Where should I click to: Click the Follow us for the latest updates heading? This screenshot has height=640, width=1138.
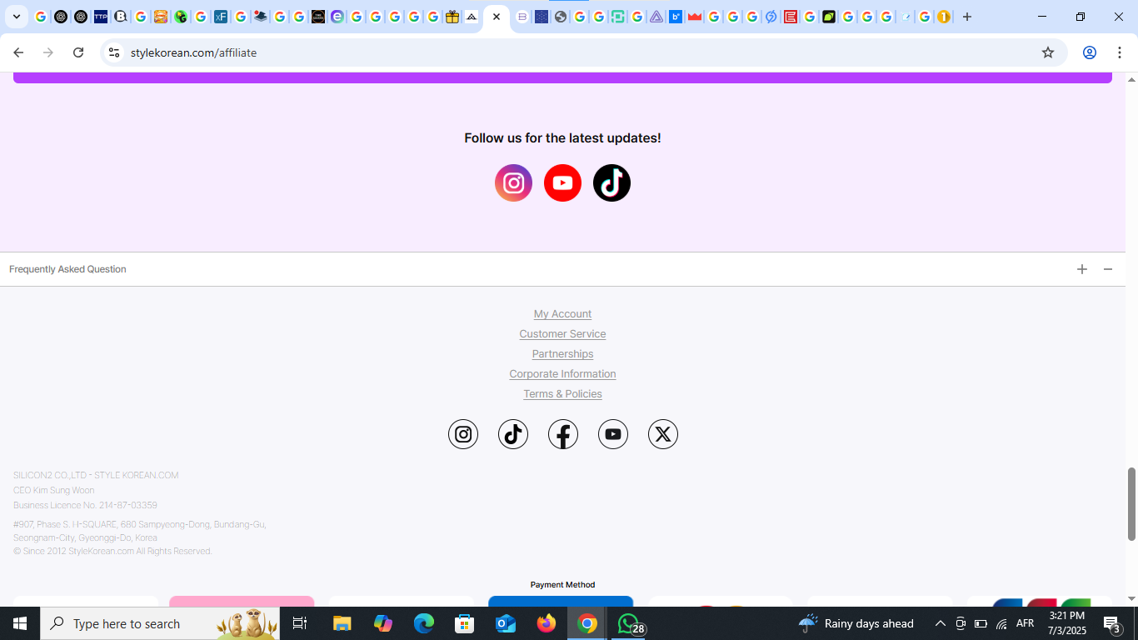click(x=562, y=138)
